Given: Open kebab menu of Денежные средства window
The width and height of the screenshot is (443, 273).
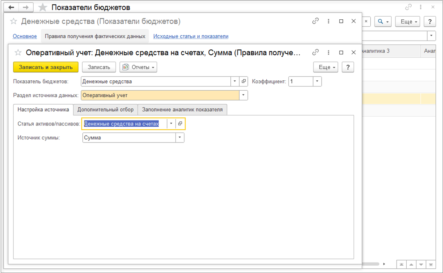Looking at the screenshot, I should click(x=329, y=21).
